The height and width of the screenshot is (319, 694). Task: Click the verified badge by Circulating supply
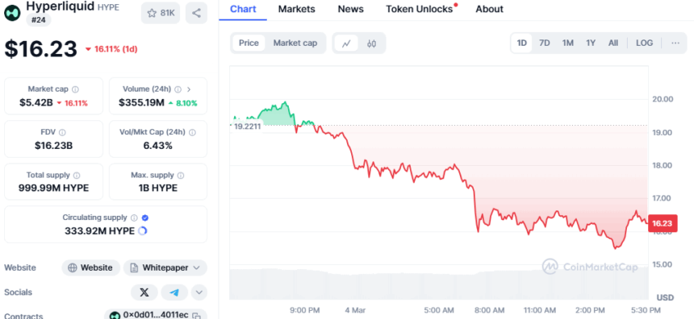tap(145, 217)
